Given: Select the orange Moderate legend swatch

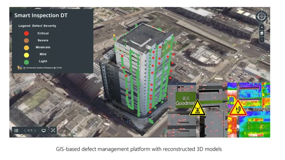Looking at the screenshot, I should 26,48.
